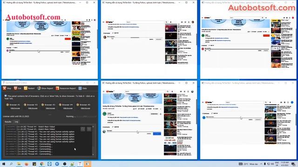Focus the YouTube search box in lower-middle browser
The width and height of the screenshot is (298, 167).
click(x=145, y=91)
